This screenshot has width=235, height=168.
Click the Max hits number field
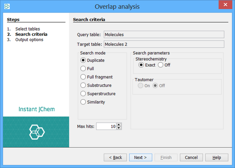pos(106,126)
